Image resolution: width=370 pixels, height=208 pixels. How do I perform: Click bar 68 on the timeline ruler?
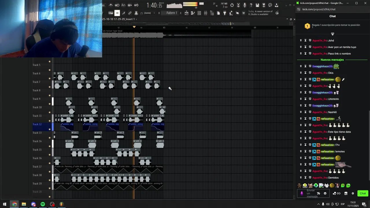[232, 28]
